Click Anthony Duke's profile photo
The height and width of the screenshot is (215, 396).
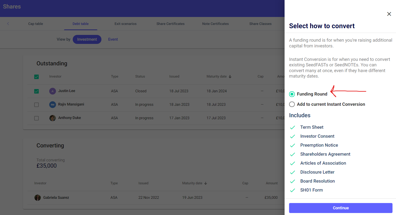coord(52,118)
